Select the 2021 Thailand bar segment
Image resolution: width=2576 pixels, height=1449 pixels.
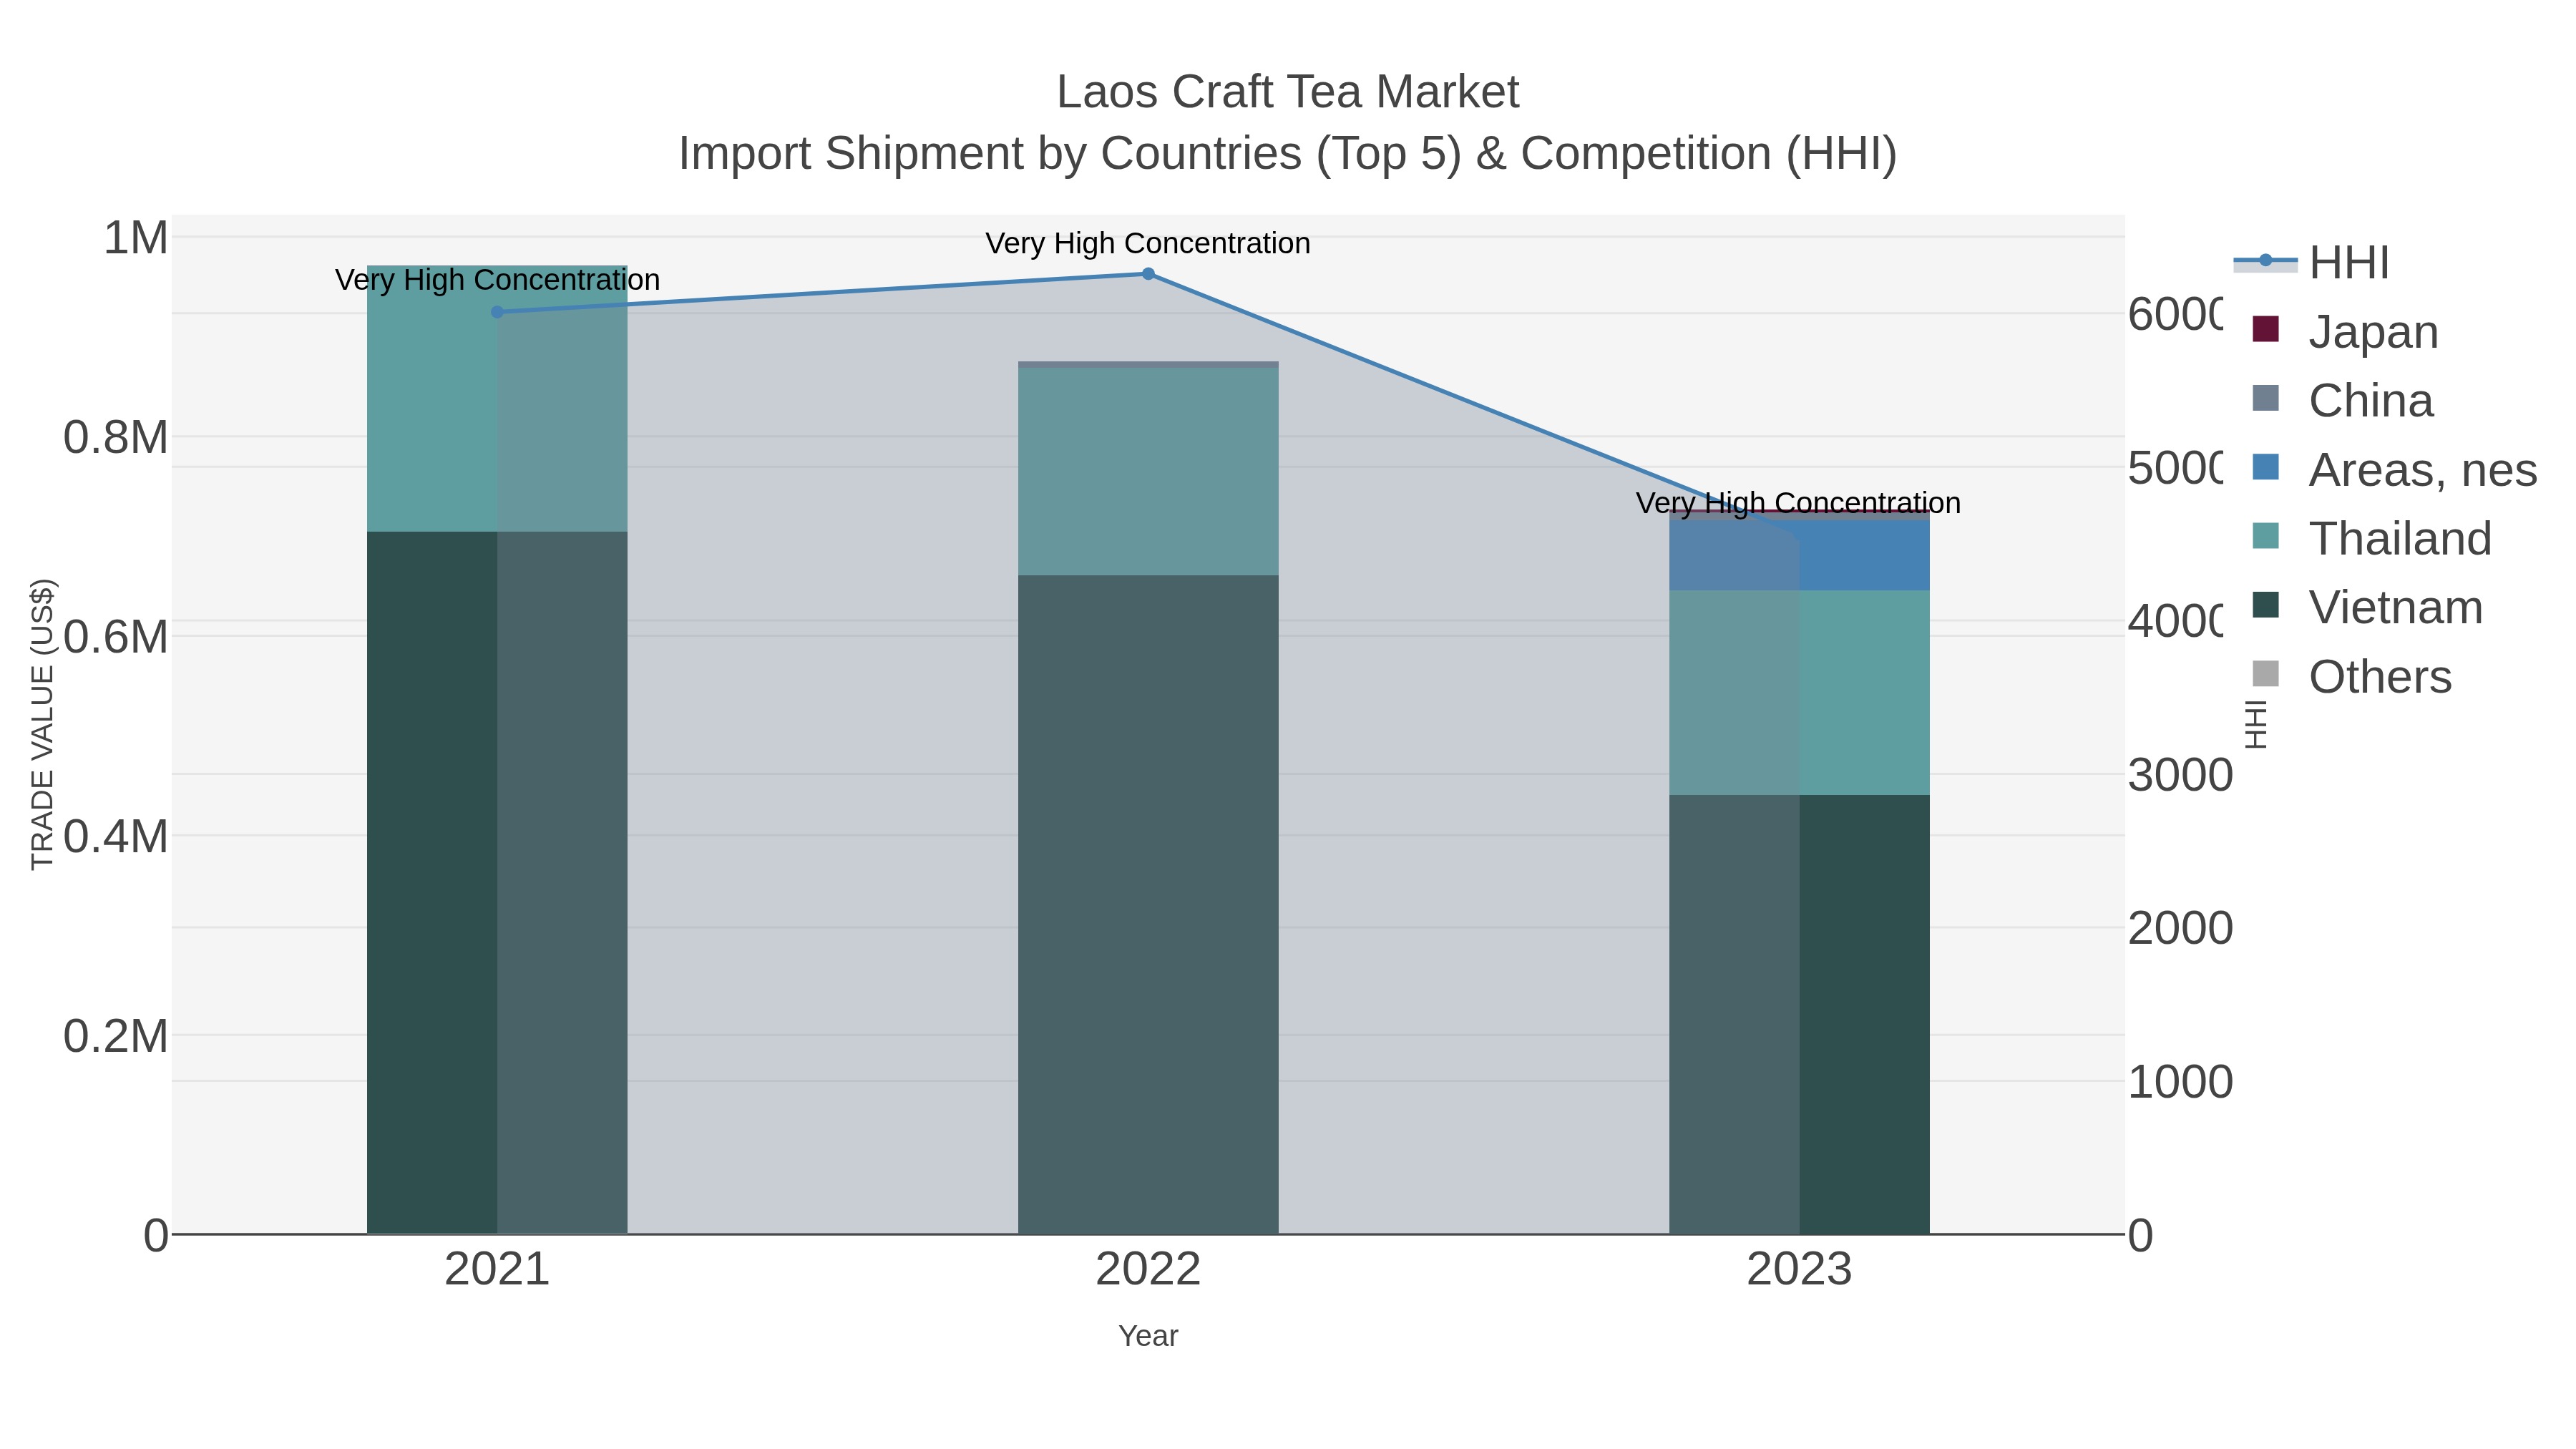[x=497, y=398]
